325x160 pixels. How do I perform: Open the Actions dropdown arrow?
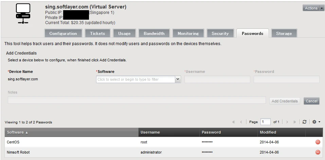point(322,8)
